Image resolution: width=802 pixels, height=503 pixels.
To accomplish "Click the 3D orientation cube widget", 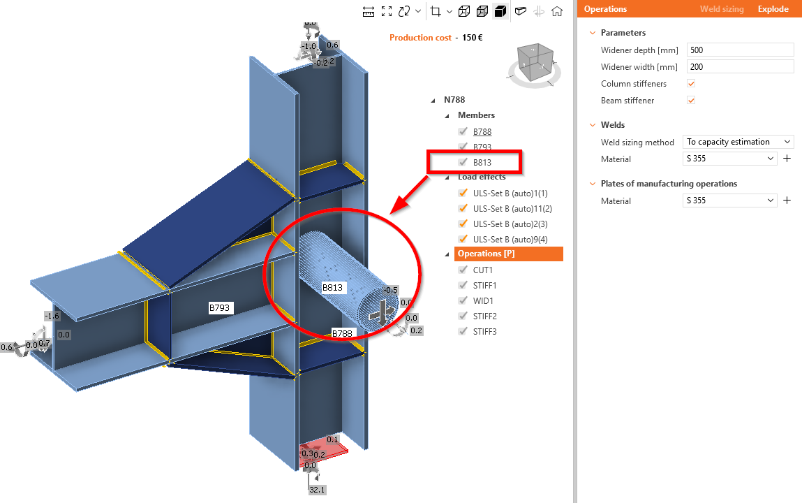I will click(x=534, y=64).
